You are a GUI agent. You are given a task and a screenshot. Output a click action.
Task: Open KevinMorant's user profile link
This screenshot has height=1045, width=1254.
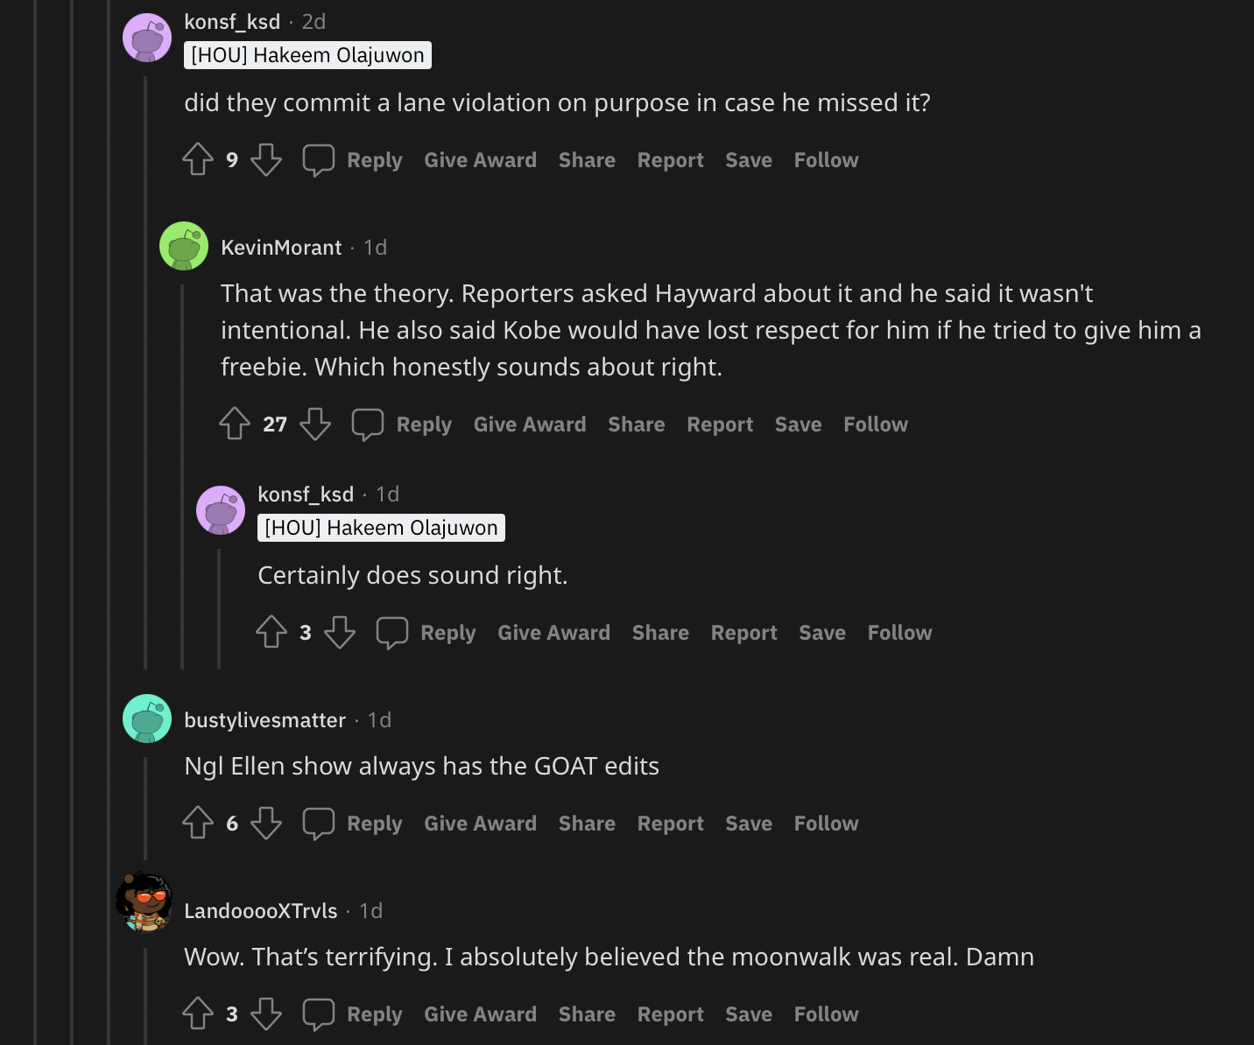[x=281, y=248]
